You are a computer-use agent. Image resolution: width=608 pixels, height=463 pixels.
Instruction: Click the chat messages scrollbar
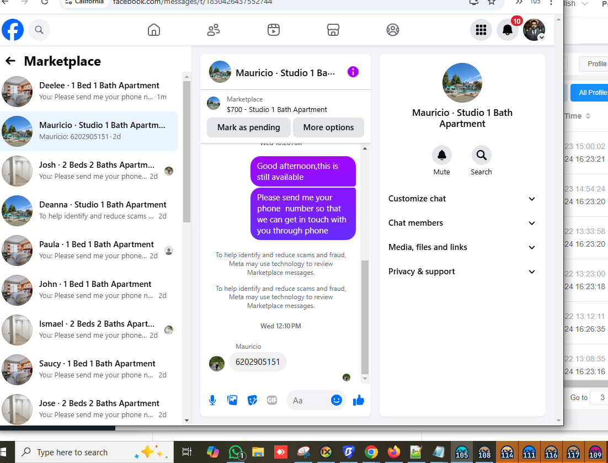pyautogui.click(x=365, y=317)
